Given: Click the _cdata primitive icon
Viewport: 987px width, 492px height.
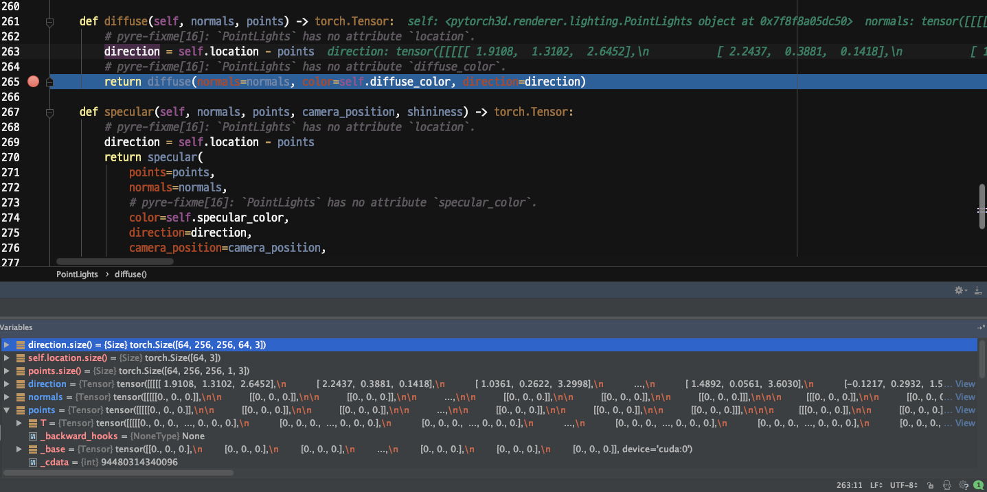Looking at the screenshot, I should click(x=33, y=462).
